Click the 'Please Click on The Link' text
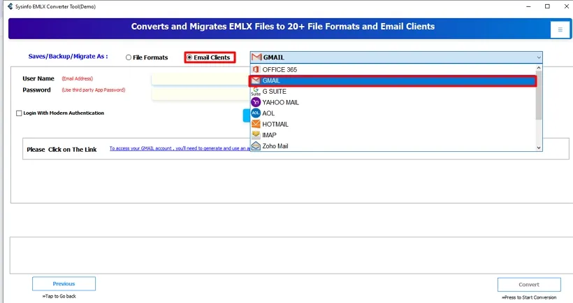 click(x=61, y=149)
